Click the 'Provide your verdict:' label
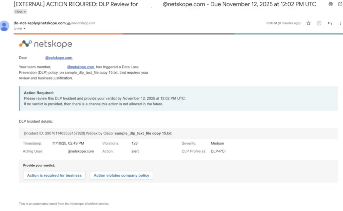343x211 pixels. [x=39, y=166]
